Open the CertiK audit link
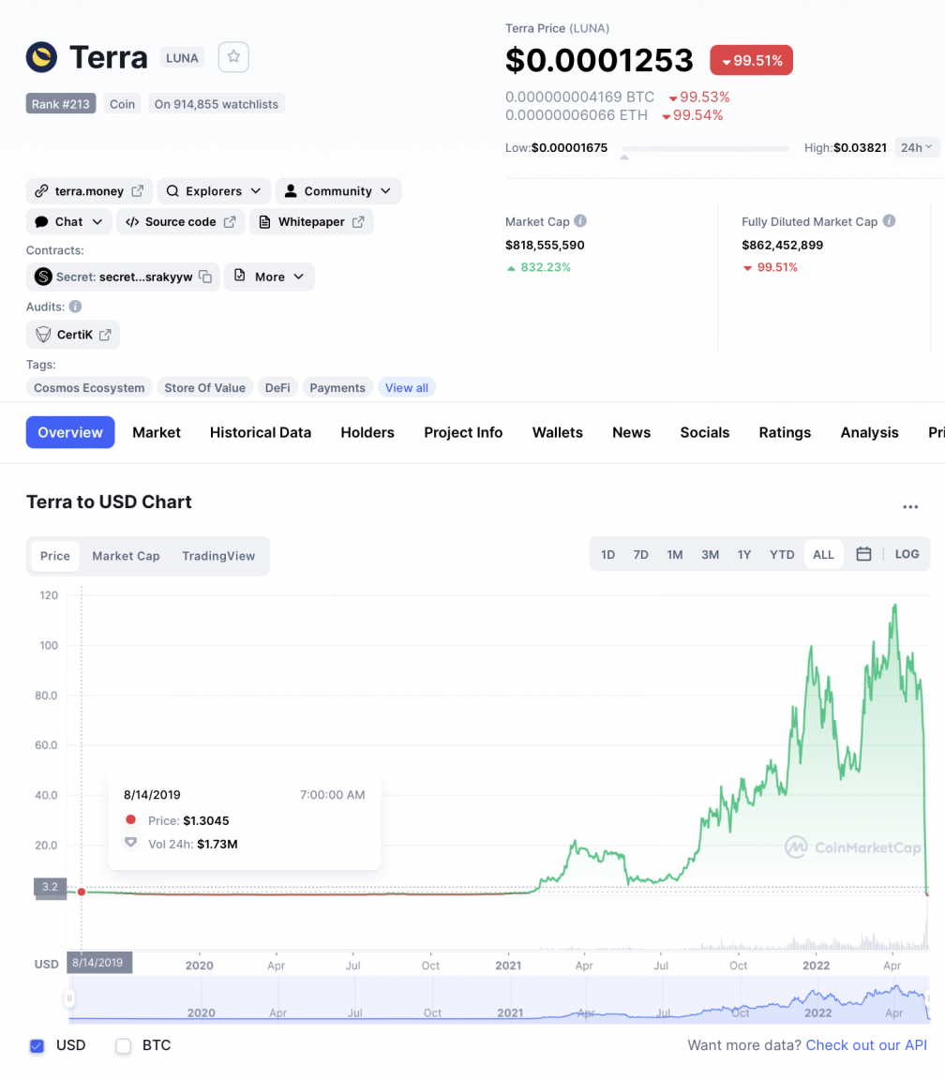The image size is (945, 1080). tap(73, 335)
